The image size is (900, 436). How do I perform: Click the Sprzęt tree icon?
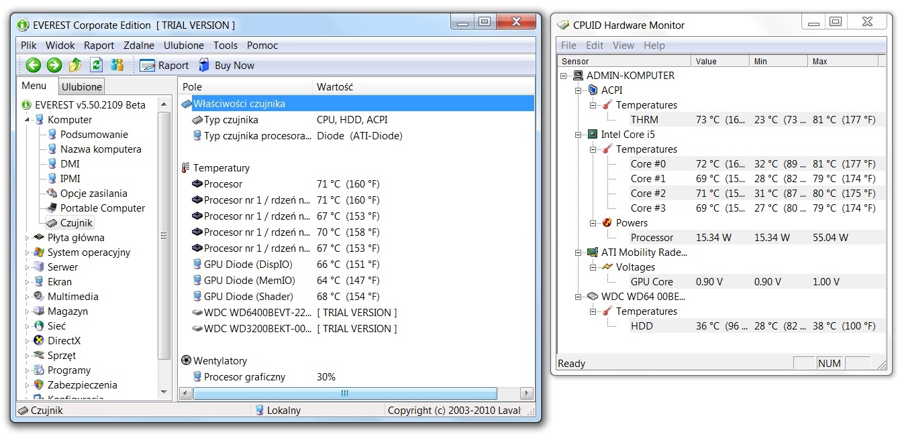coord(39,356)
